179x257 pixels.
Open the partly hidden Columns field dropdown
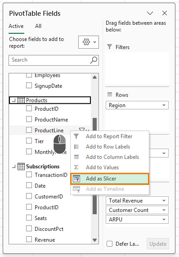coord(164,153)
